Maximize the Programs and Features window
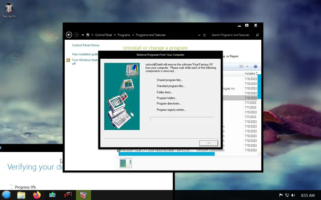This screenshot has width=321, height=200. [x=247, y=25]
